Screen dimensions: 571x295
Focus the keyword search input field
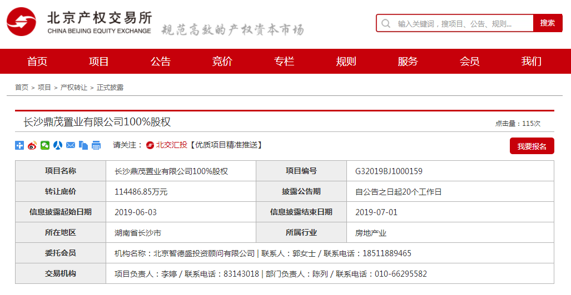pos(461,24)
